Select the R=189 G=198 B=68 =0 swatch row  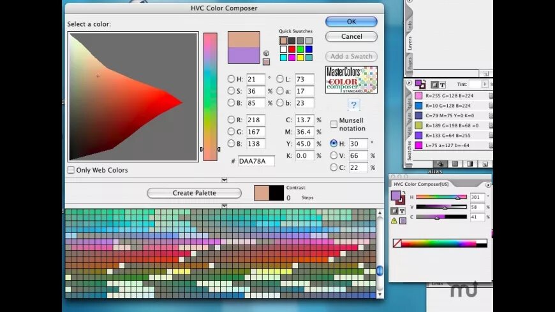click(454, 125)
